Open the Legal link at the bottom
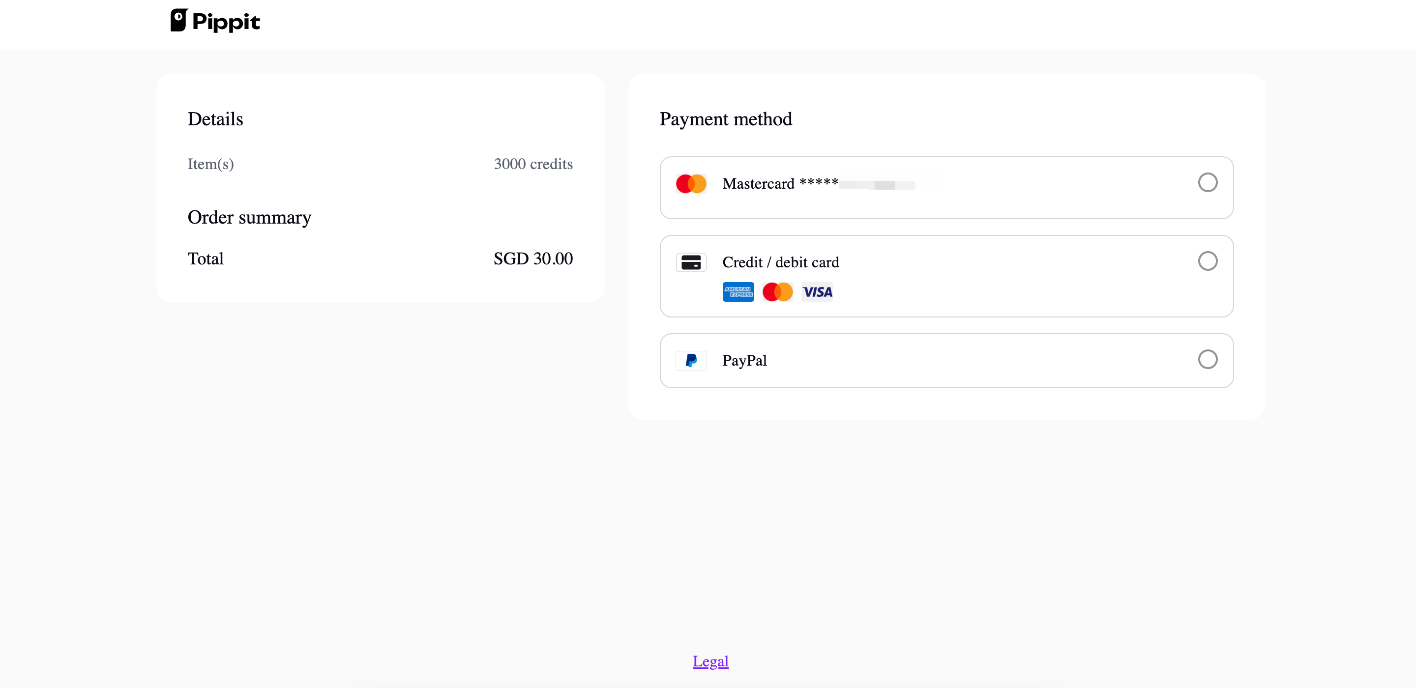1416x688 pixels. pos(710,661)
